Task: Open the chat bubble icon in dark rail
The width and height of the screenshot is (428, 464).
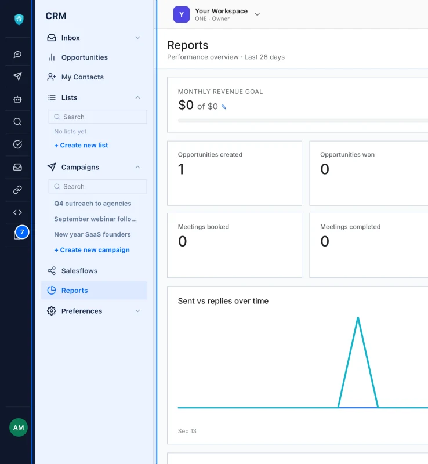Action: tap(17, 54)
